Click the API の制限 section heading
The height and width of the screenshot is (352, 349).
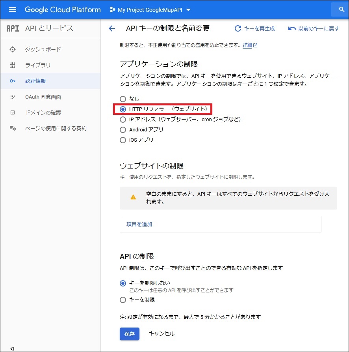(137, 257)
